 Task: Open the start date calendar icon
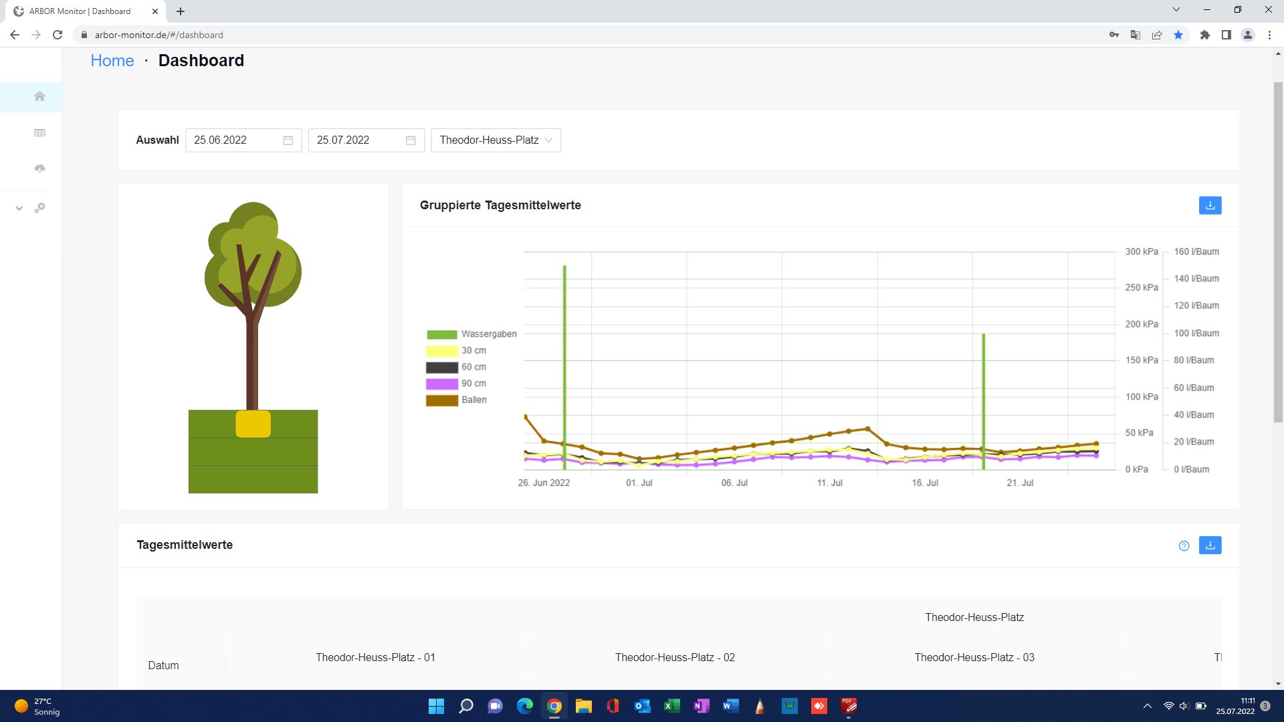tap(288, 140)
